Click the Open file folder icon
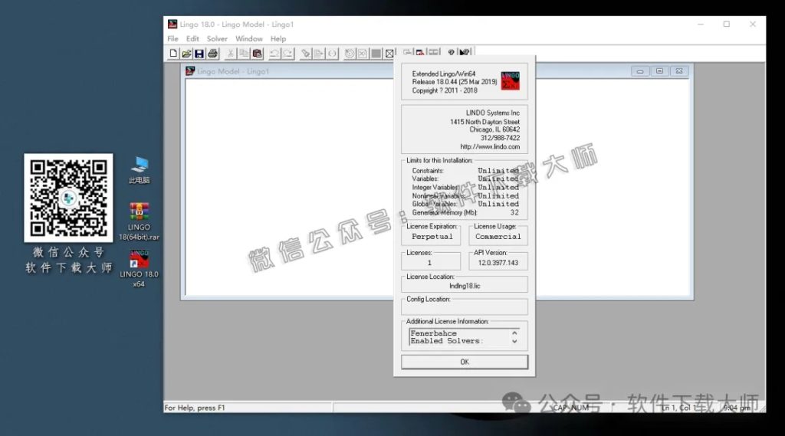The image size is (785, 436). [186, 54]
